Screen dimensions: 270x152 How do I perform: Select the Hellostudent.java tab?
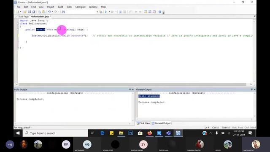click(x=40, y=16)
